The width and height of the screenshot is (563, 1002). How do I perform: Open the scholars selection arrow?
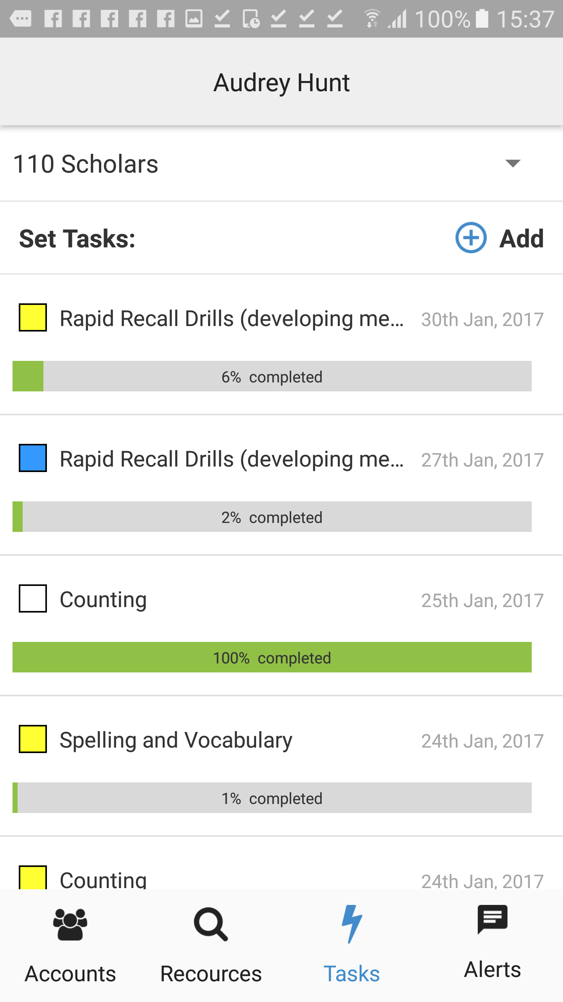pos(513,164)
